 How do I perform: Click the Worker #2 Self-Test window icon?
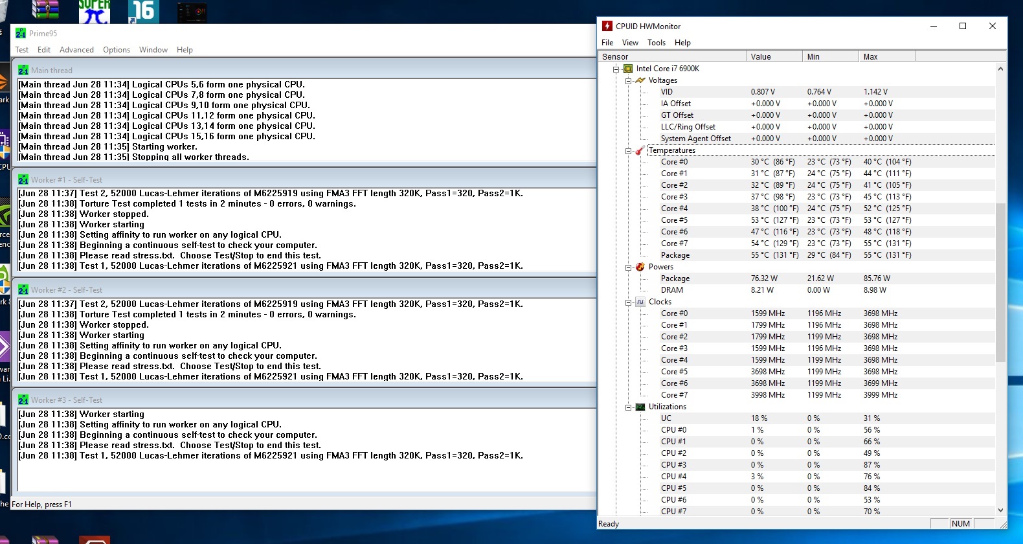[x=23, y=289]
